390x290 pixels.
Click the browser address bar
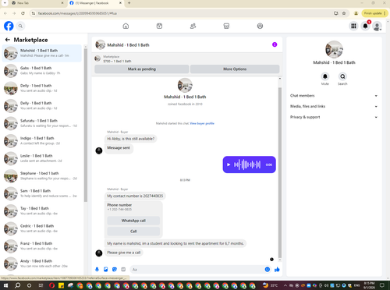[182, 13]
